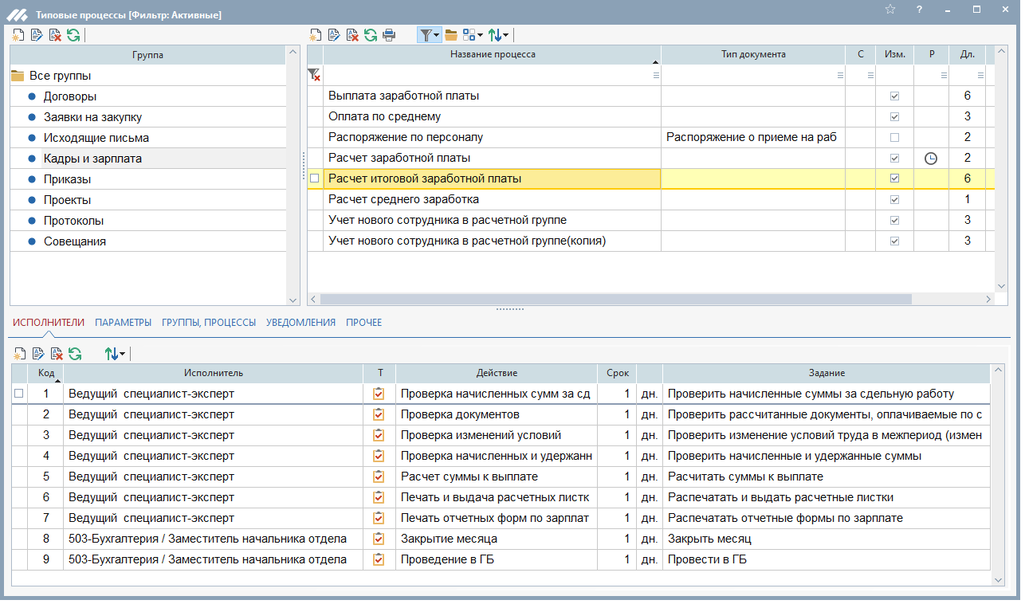Viewport: 1025px width, 604px height.
Task: Tick the row checkbox of executor code 1
Action: coord(19,394)
